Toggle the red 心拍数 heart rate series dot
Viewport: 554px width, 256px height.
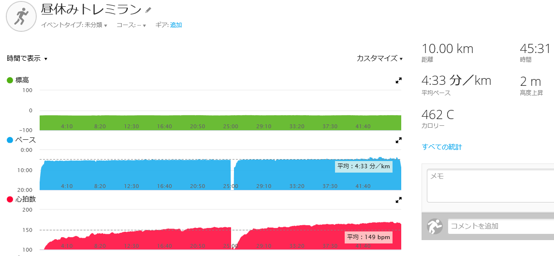10,200
